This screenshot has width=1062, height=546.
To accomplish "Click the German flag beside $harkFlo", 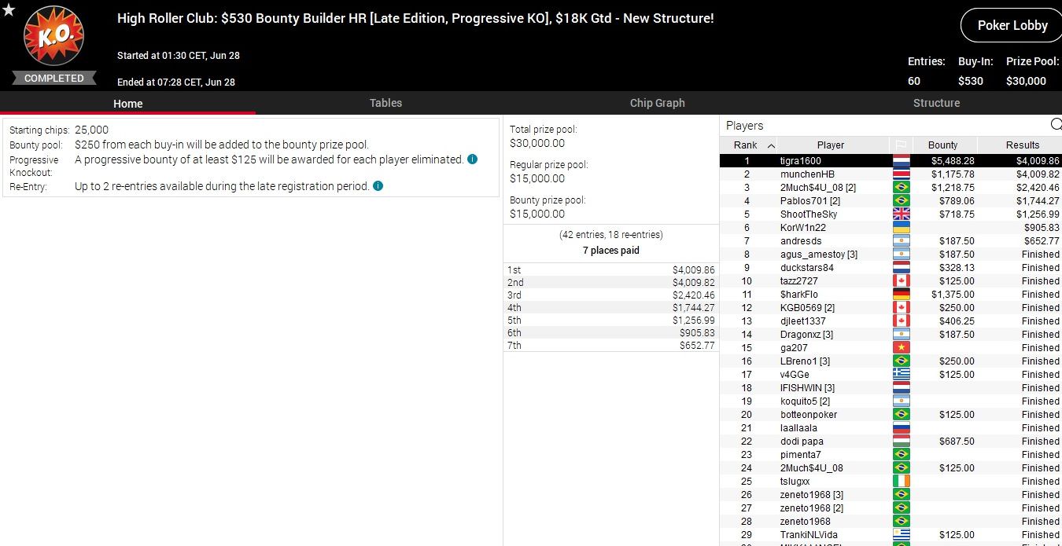I will pos(901,295).
